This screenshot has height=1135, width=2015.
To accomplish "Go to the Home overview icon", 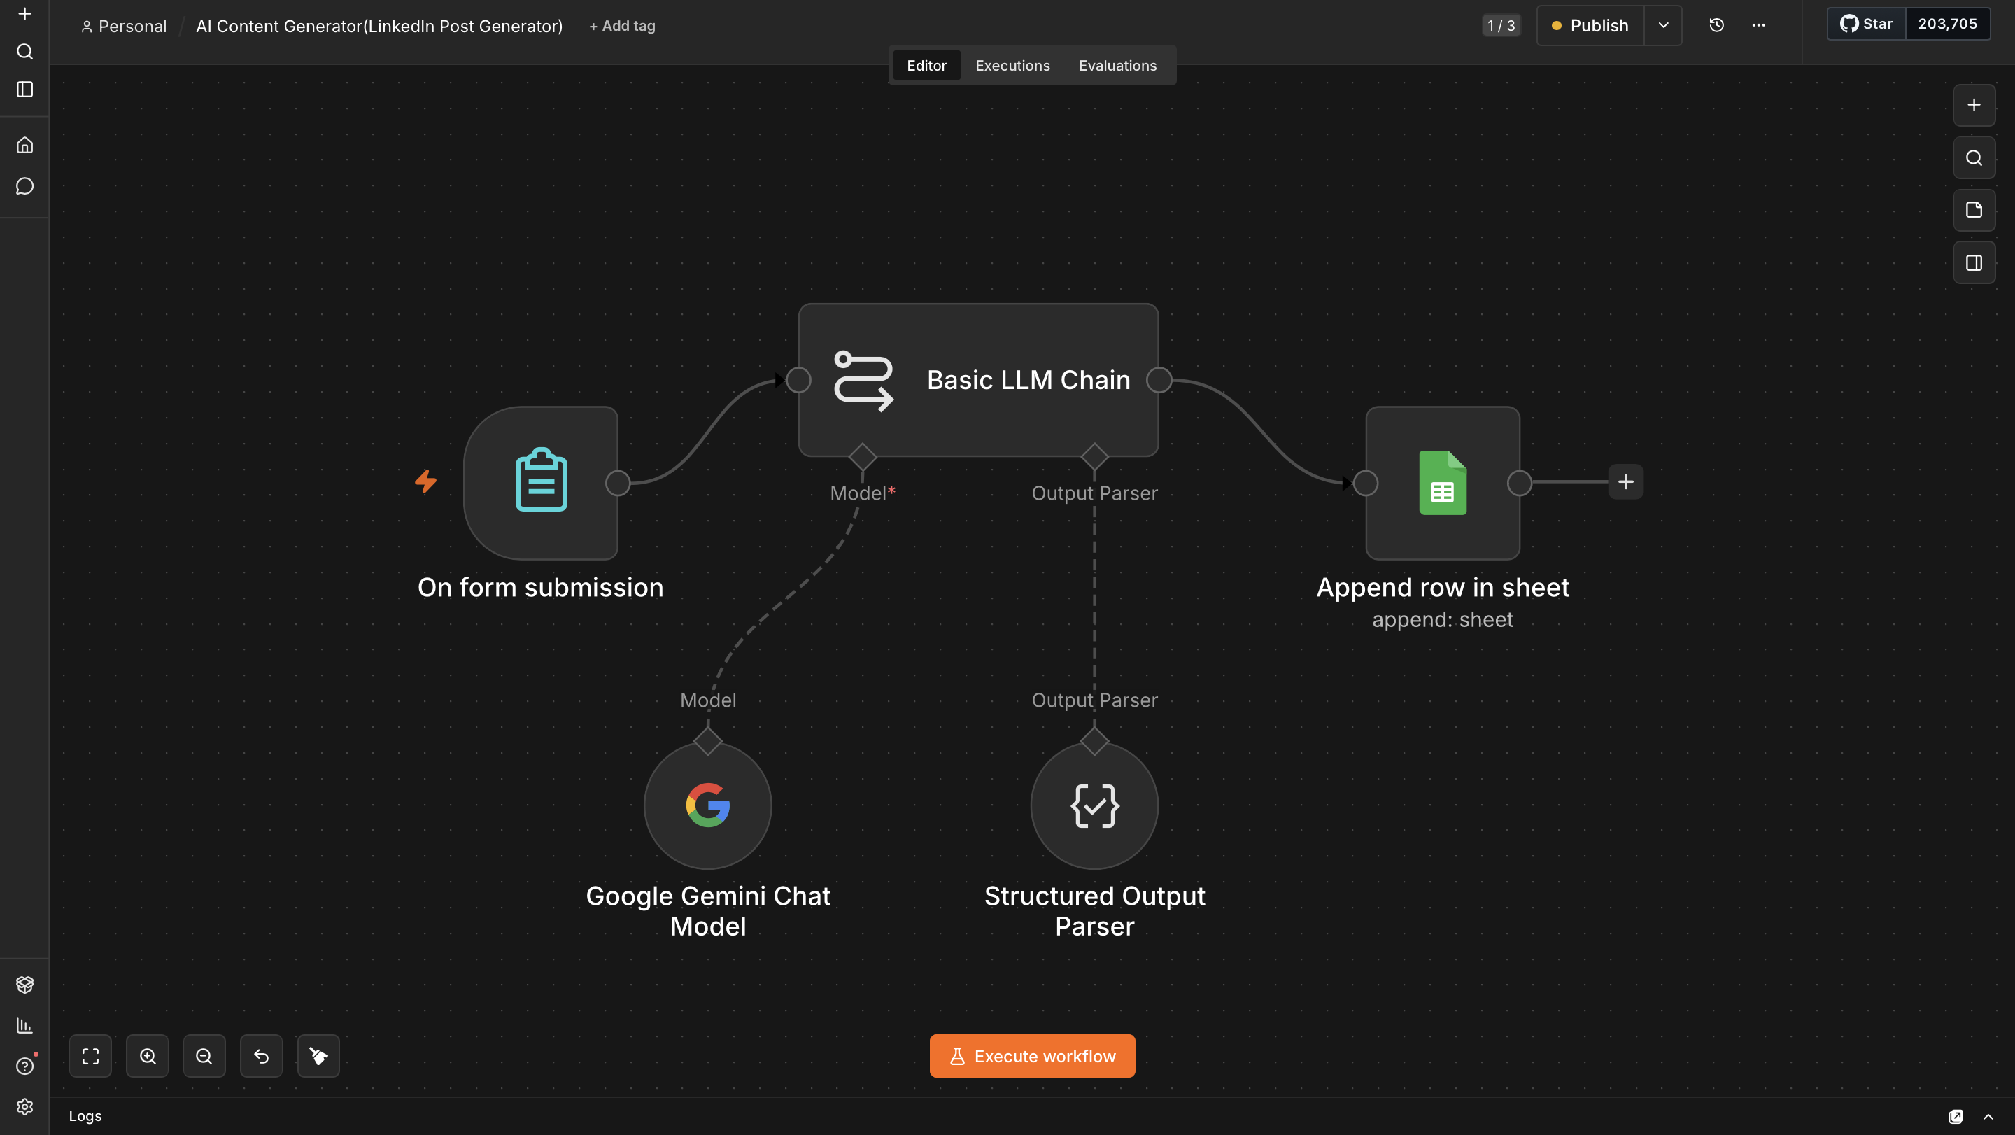I will tap(24, 146).
